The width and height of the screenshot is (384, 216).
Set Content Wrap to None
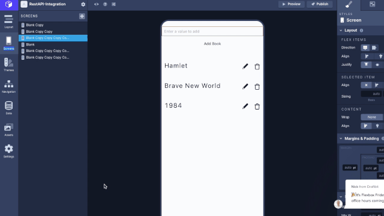point(371,117)
